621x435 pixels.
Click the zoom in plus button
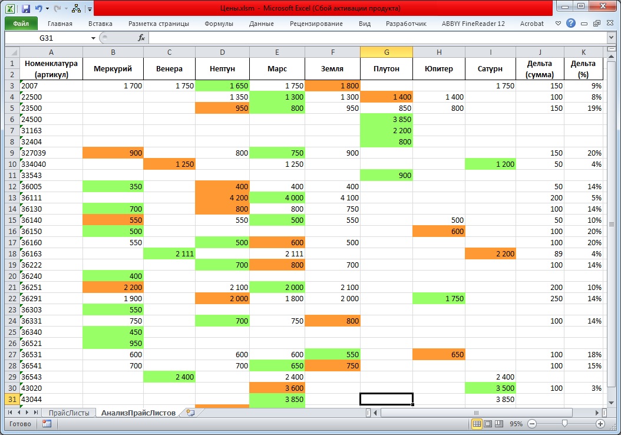[x=600, y=424]
